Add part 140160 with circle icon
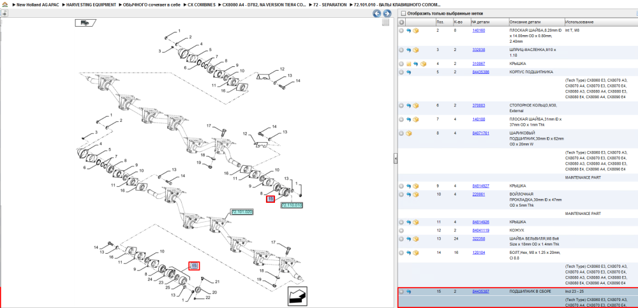The height and width of the screenshot is (308, 638). click(x=401, y=31)
